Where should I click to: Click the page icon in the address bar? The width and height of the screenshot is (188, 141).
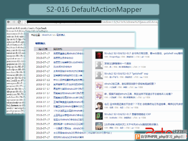click(x=25, y=22)
